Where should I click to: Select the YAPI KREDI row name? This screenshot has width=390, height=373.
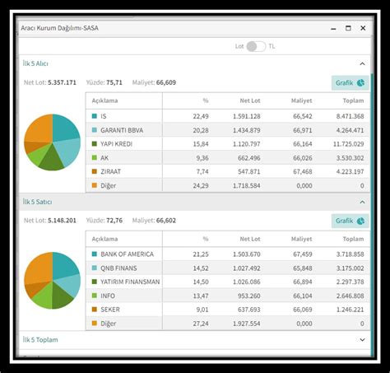[x=116, y=144]
